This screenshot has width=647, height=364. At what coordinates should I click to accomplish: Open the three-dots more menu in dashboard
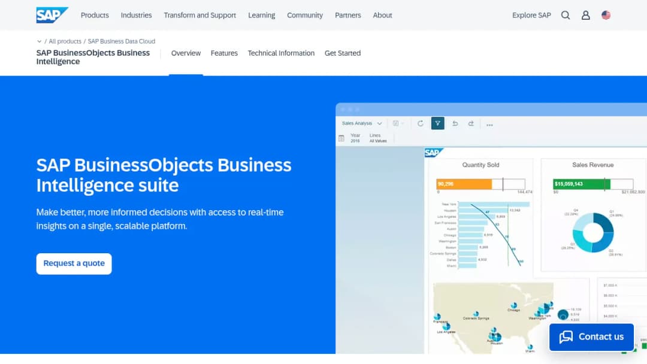489,125
